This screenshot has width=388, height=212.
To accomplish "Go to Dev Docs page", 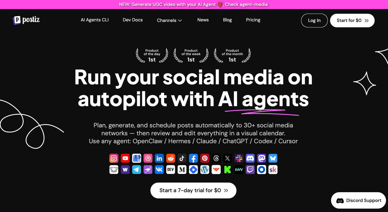I will (x=133, y=20).
